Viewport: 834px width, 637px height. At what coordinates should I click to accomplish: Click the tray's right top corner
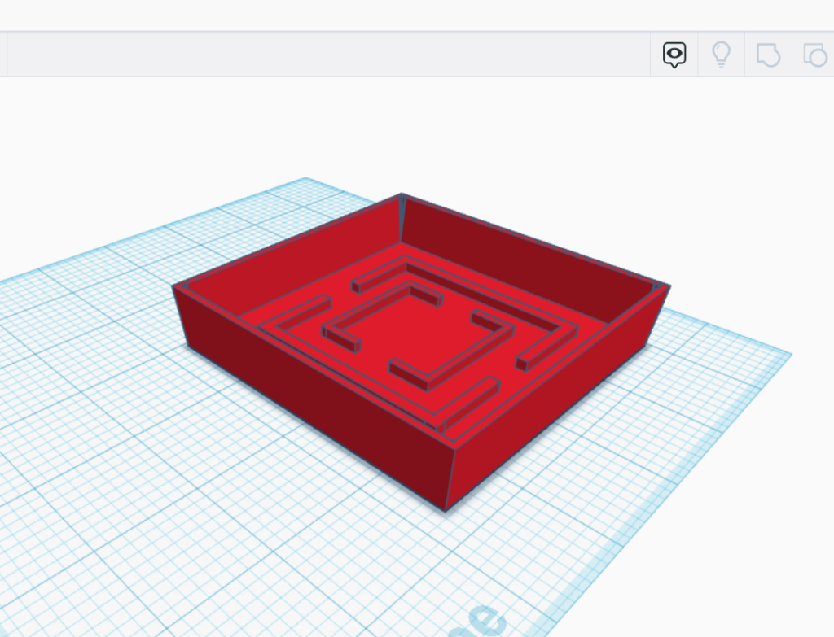[668, 286]
